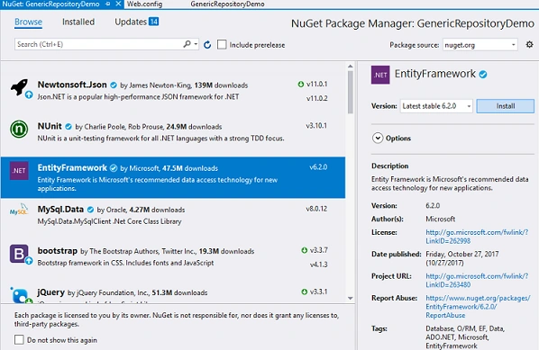Viewport: 539px width, 350px height.
Task: Click the EntityFramework .NET icon in list
Action: 19,171
